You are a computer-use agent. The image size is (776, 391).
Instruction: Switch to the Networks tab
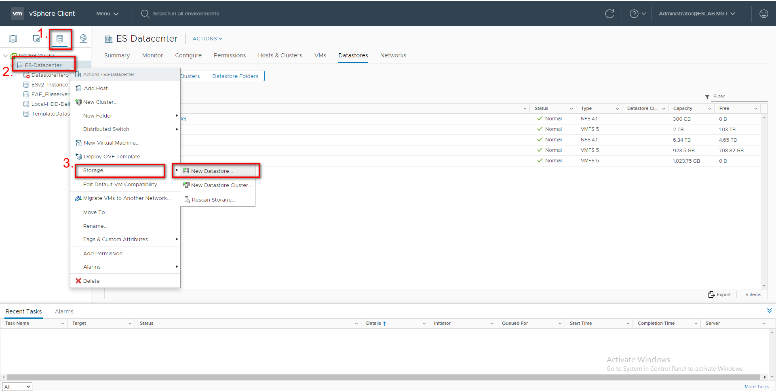(x=393, y=55)
